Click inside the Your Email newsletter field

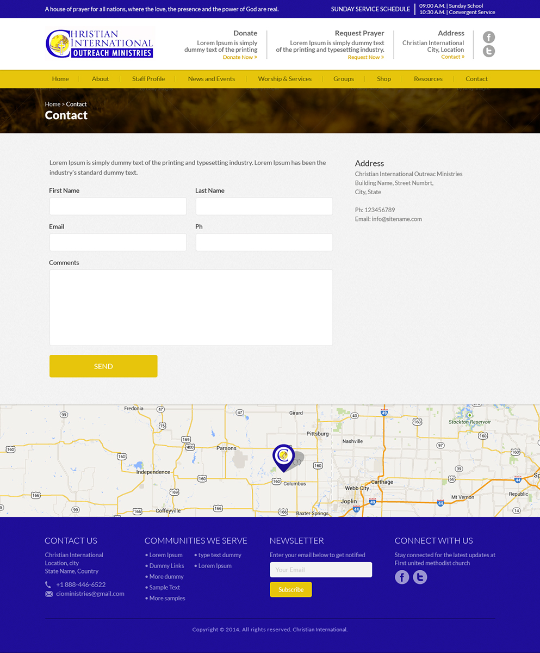coord(321,569)
